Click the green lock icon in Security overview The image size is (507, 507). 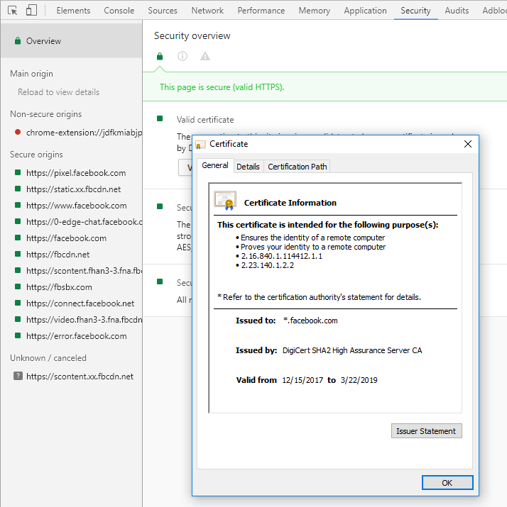pyautogui.click(x=160, y=56)
